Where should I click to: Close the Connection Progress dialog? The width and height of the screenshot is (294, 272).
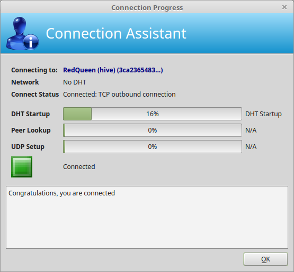click(284, 7)
